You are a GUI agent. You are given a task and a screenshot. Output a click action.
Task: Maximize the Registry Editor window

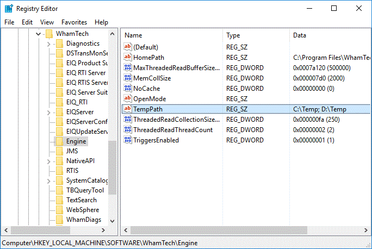[334, 8]
